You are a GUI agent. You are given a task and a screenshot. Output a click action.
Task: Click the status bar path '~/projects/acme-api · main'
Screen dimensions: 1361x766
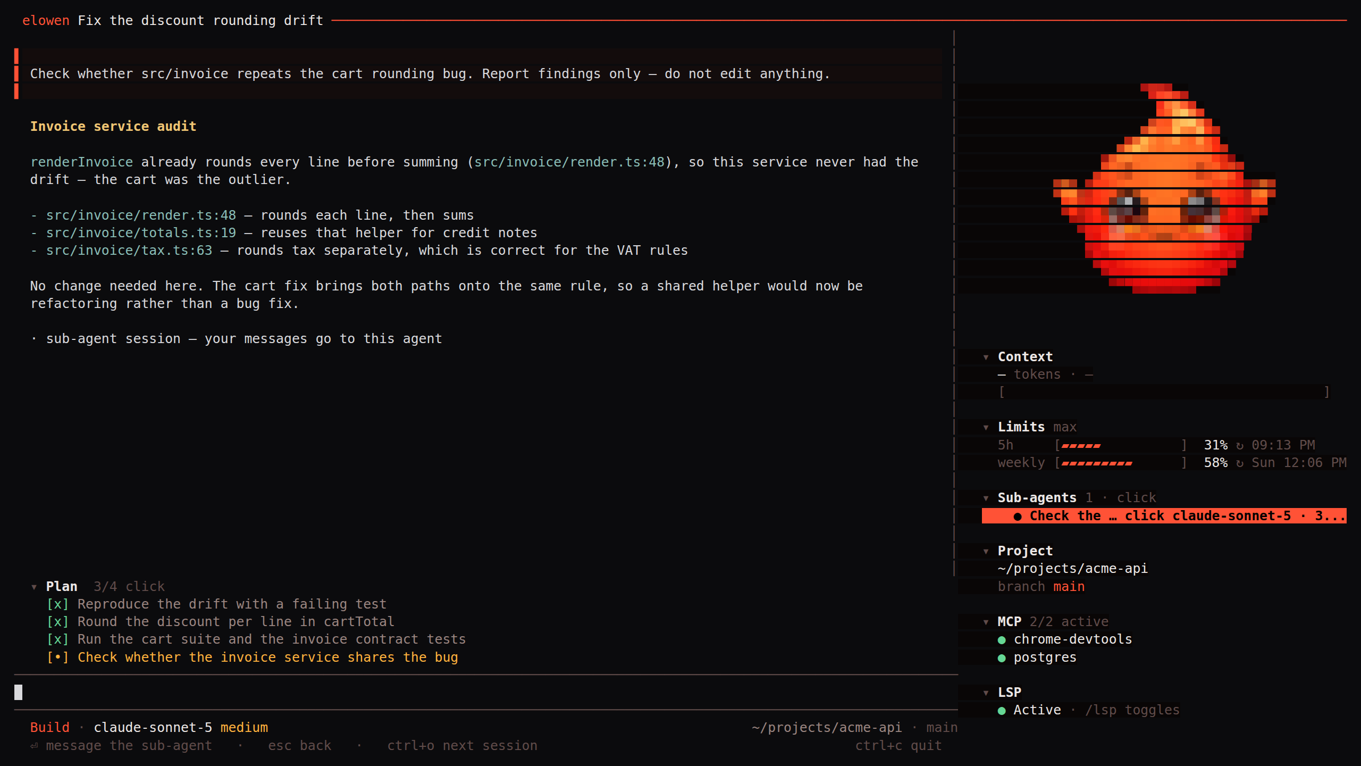pyautogui.click(x=855, y=728)
